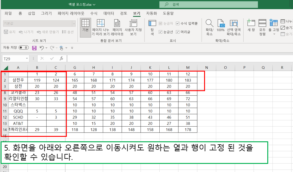Open the 홈 tab
This screenshot has height=172, width=293.
(20, 13)
